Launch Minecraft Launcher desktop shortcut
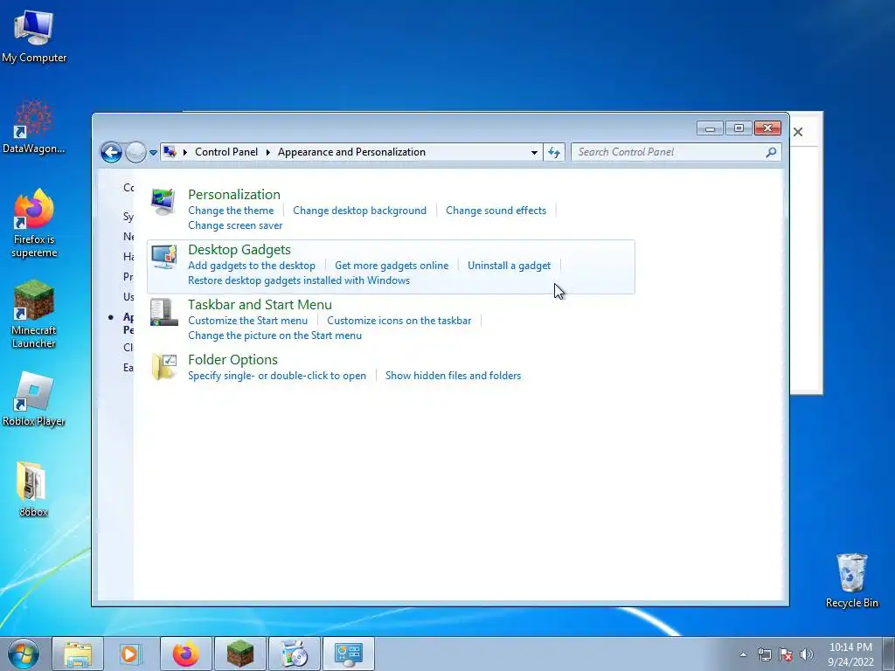The image size is (895, 671). pos(34,314)
